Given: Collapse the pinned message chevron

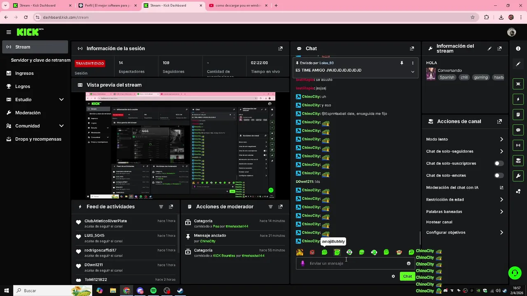Looking at the screenshot, I should 413,72.
